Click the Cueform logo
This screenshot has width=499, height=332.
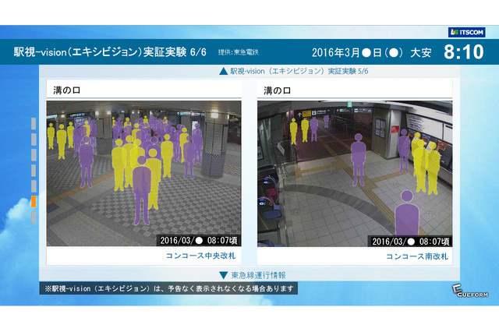pos(470,291)
